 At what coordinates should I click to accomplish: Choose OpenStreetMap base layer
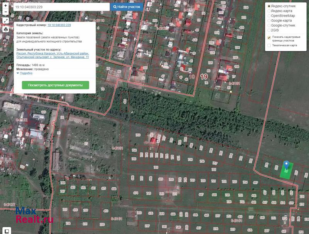(x=269, y=16)
